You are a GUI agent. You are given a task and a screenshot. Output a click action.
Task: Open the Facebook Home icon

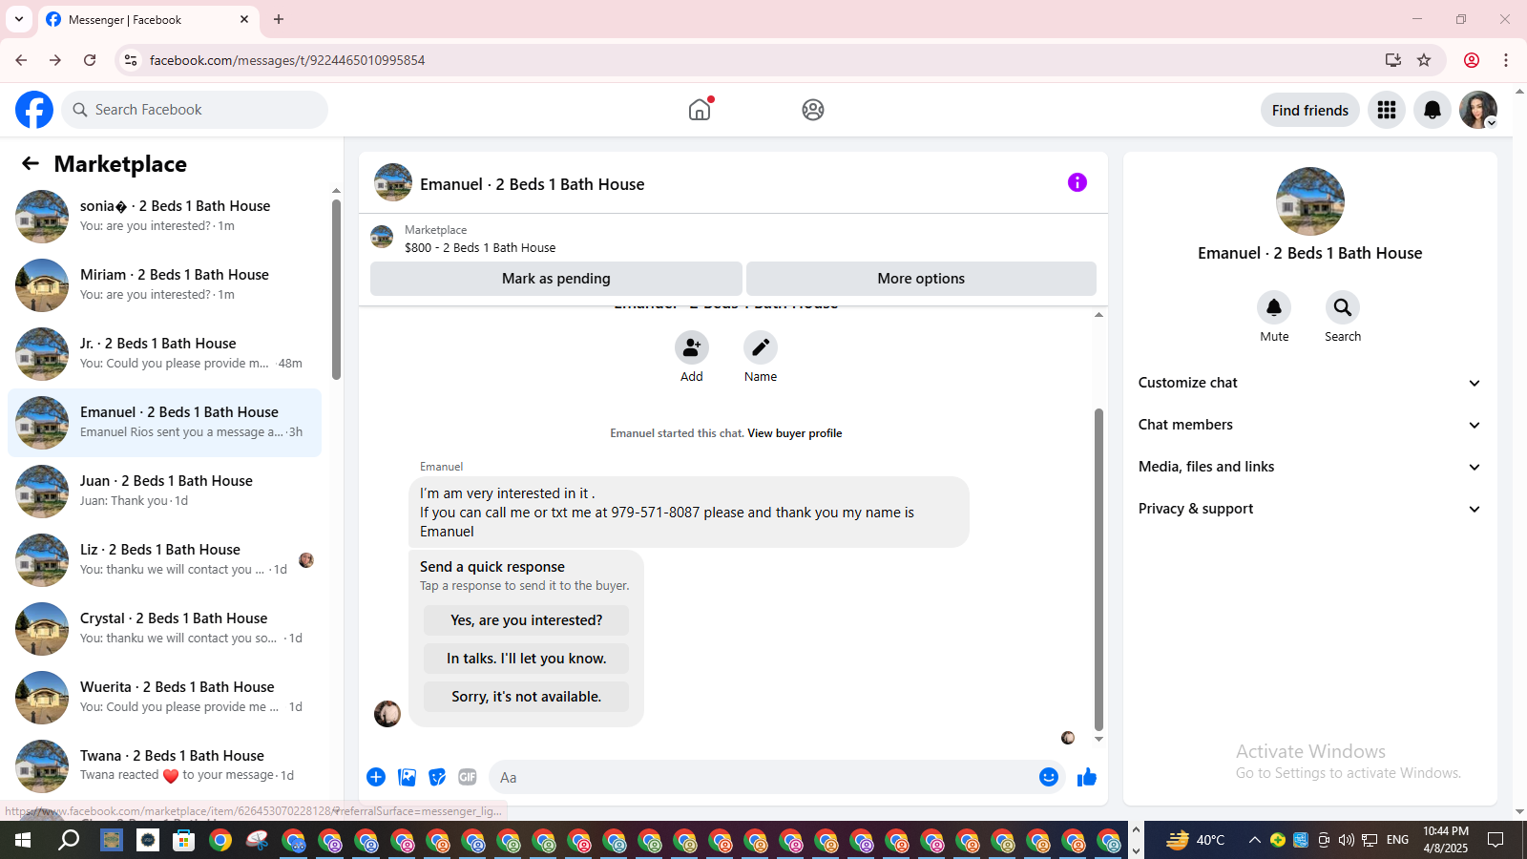coord(700,110)
